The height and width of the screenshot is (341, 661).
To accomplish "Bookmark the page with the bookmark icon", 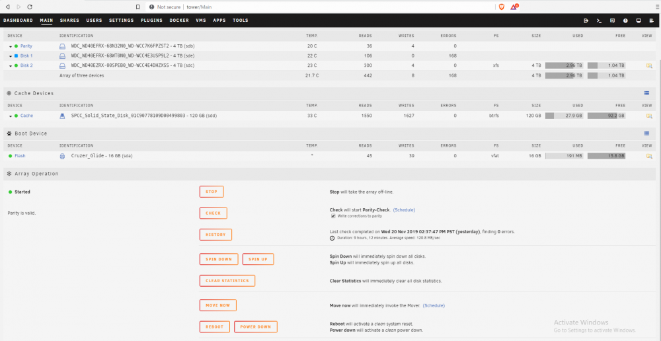I will [138, 7].
